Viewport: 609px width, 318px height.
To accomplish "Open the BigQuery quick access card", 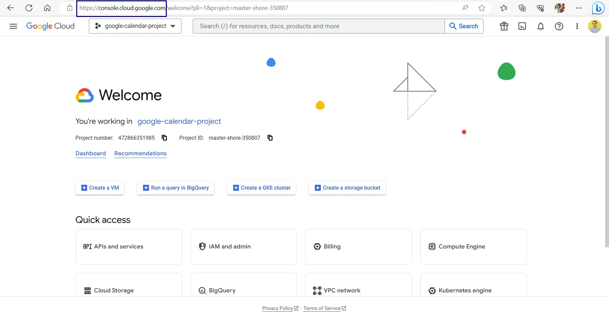I will tap(244, 285).
